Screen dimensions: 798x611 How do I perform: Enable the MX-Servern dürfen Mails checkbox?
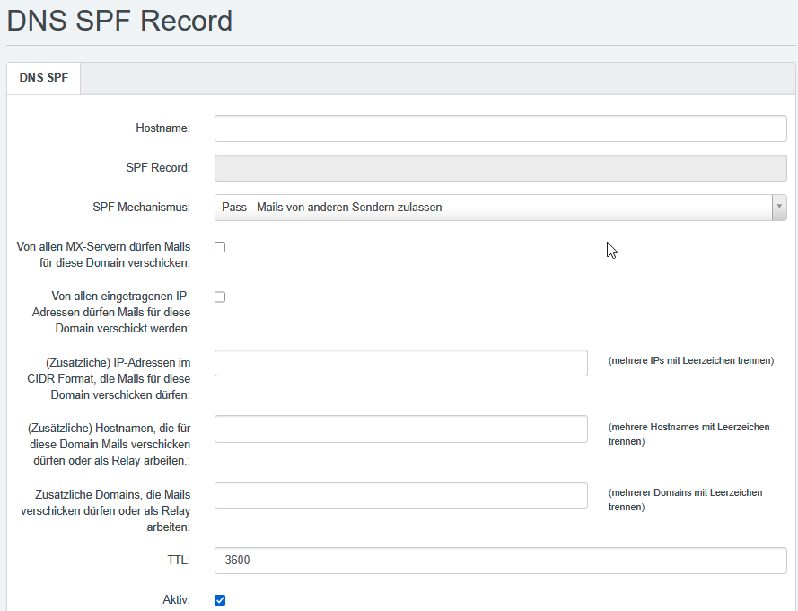click(220, 247)
